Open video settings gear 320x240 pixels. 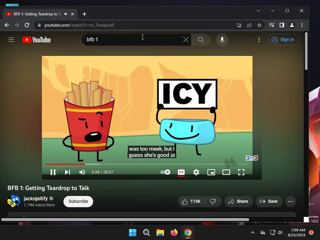(196, 172)
